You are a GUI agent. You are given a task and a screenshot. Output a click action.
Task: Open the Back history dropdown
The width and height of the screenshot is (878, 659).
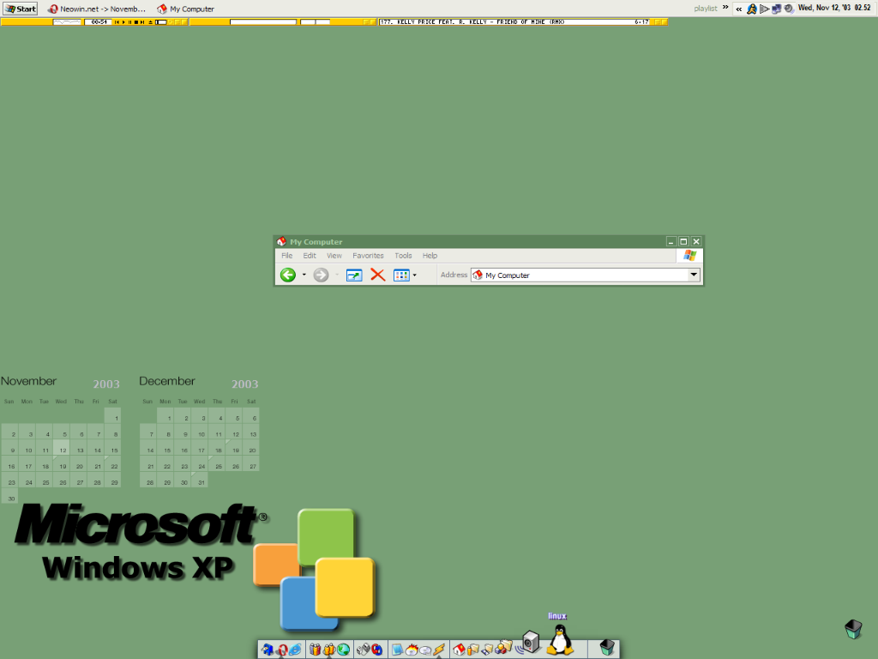(x=304, y=275)
